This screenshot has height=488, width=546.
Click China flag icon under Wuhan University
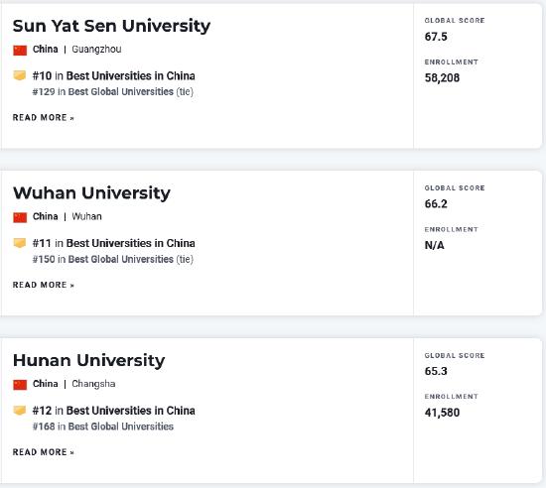click(20, 217)
